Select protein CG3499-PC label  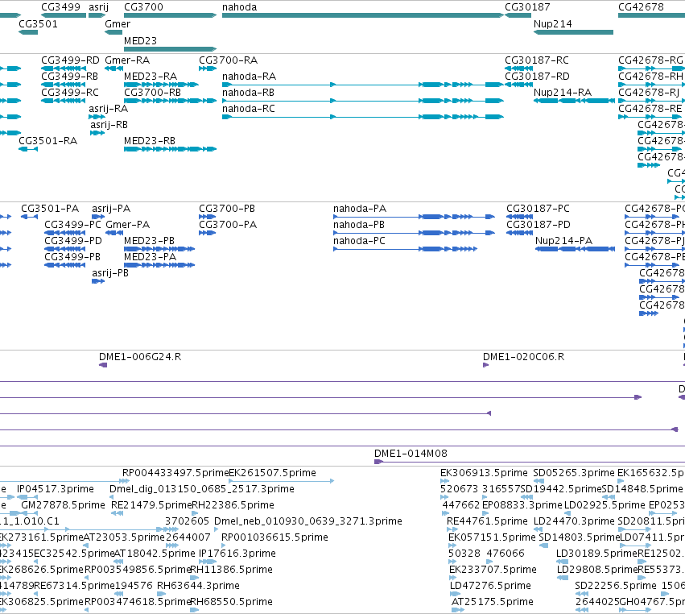(73, 224)
